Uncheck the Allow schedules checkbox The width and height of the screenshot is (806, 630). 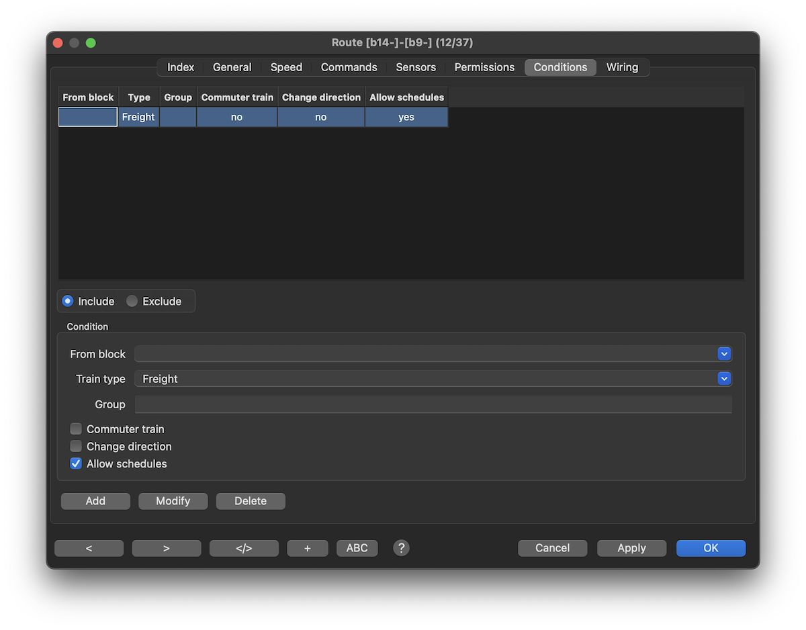point(76,464)
